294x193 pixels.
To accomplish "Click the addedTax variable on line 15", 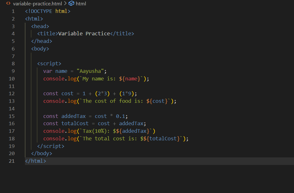I will (73, 116).
